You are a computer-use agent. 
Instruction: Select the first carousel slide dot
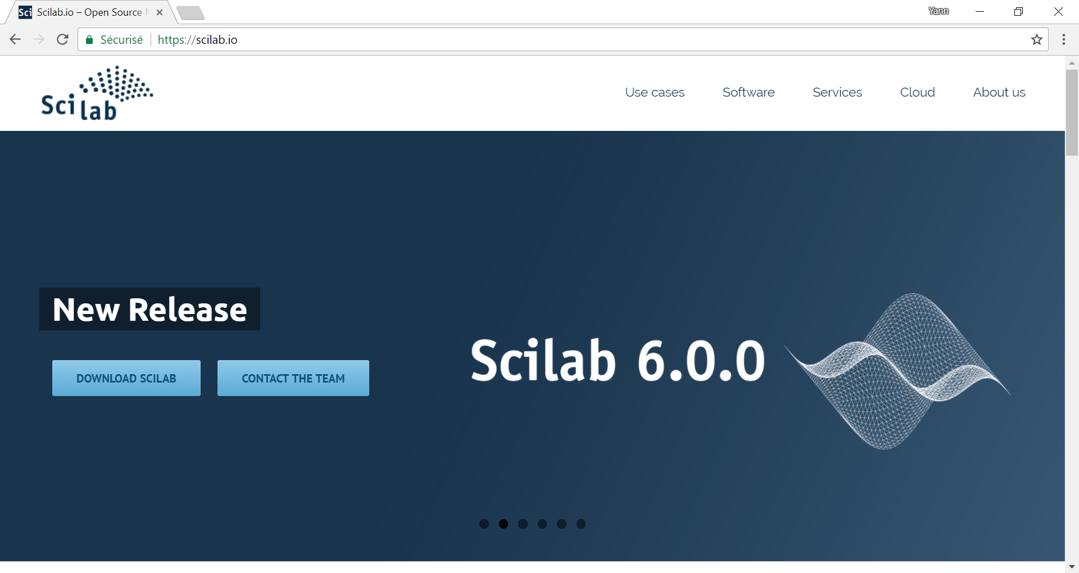pos(484,524)
